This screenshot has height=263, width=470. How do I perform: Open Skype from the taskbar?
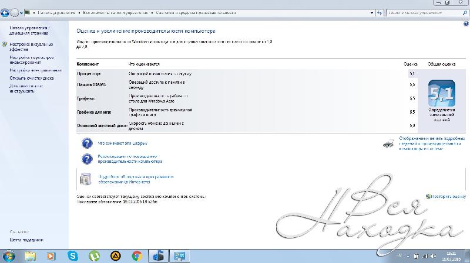click(x=73, y=256)
